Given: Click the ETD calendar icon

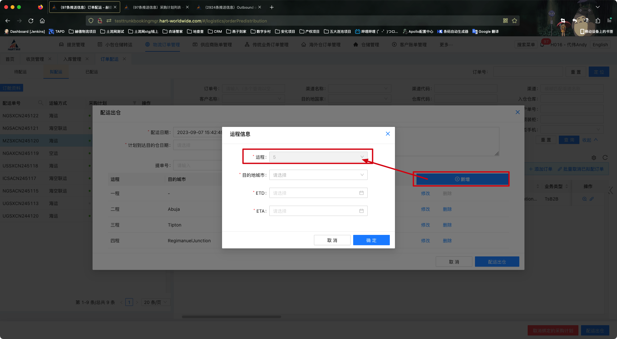Looking at the screenshot, I should click(x=361, y=193).
